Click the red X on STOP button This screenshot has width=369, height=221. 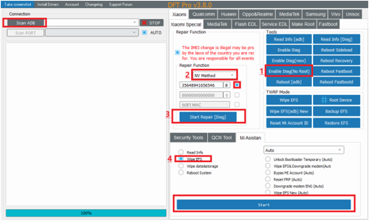point(144,23)
